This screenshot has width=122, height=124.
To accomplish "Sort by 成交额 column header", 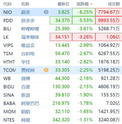I will [x=114, y=4].
